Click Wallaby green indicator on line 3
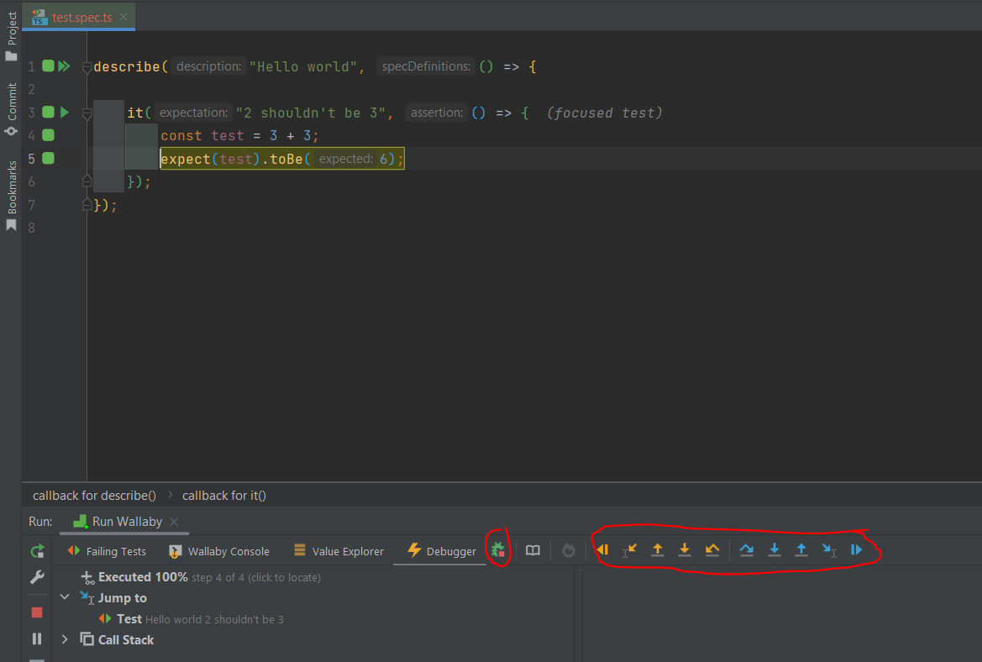982x662 pixels. (x=48, y=112)
